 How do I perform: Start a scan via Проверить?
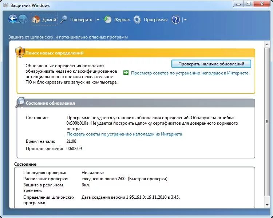click(81, 20)
